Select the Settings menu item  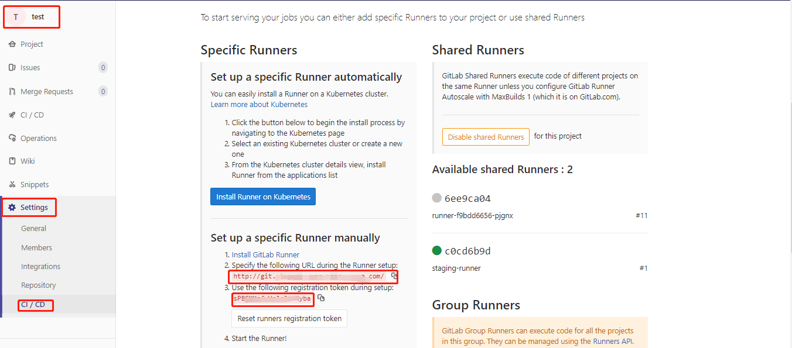(34, 208)
